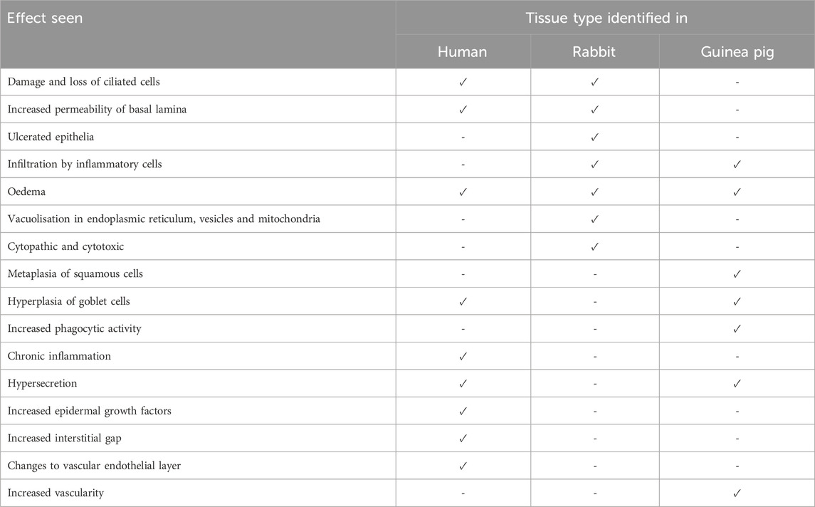Image resolution: width=815 pixels, height=507 pixels.
Task: Click Rabbit checkmark in Ulcerated epithelia row
Action: (594, 137)
